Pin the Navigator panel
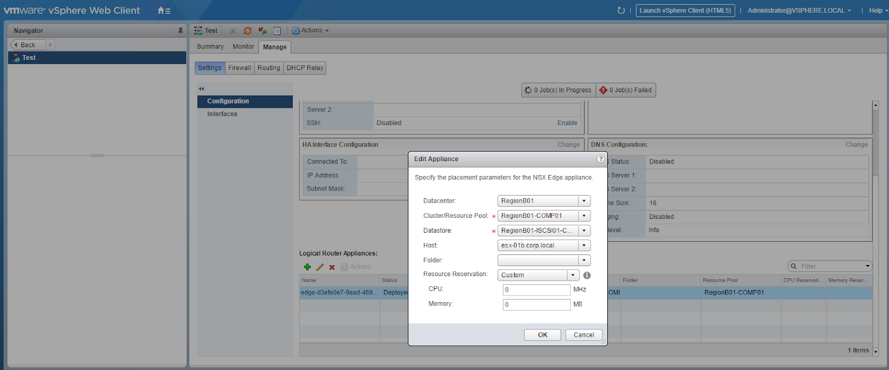This screenshot has height=370, width=889. 180,31
